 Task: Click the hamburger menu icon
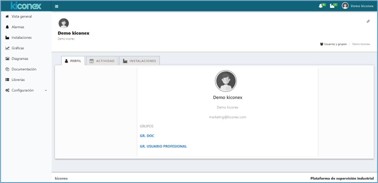point(57,6)
